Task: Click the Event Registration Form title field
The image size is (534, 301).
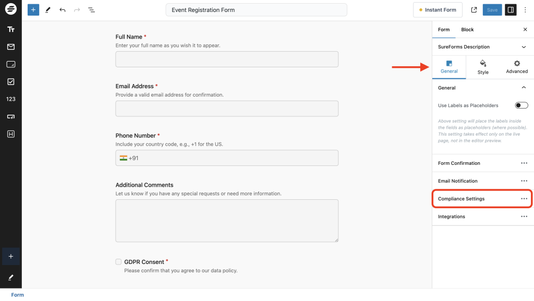Action: [x=256, y=9]
